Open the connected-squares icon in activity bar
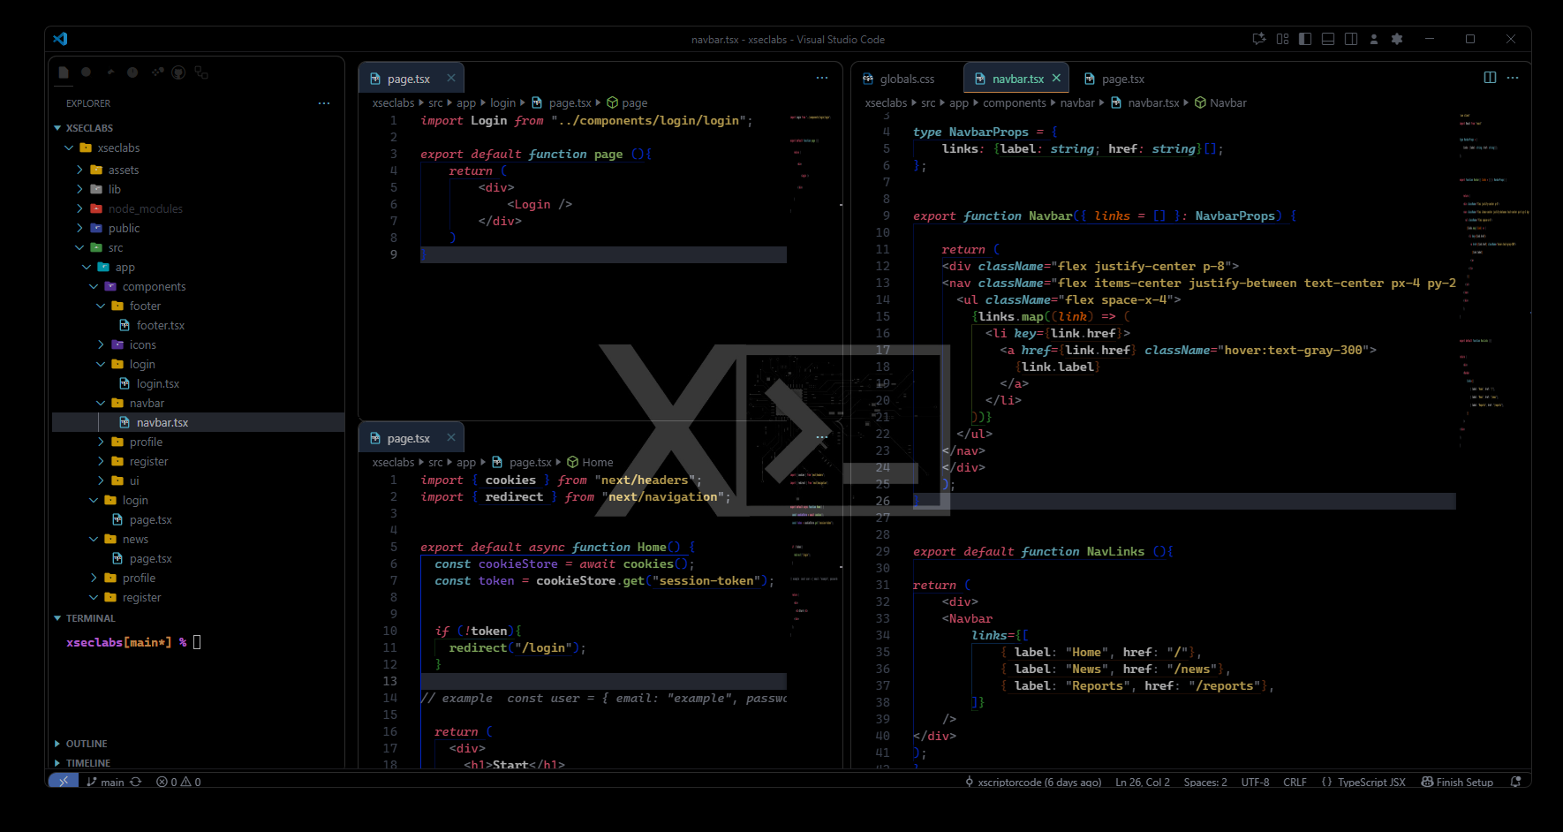Screen dimensions: 1563x832 click(x=201, y=72)
